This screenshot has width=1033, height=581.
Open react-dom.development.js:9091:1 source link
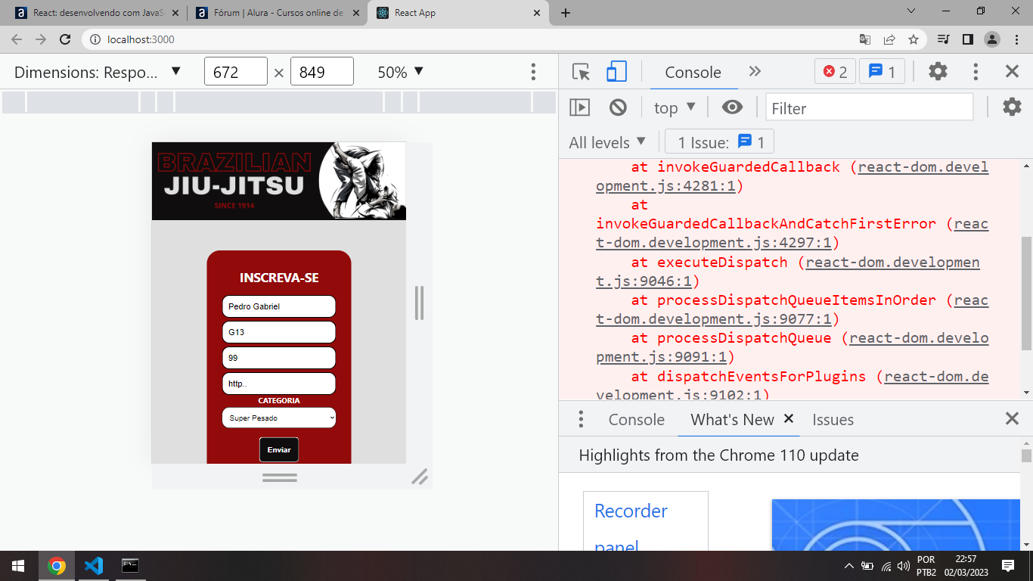tap(792, 347)
